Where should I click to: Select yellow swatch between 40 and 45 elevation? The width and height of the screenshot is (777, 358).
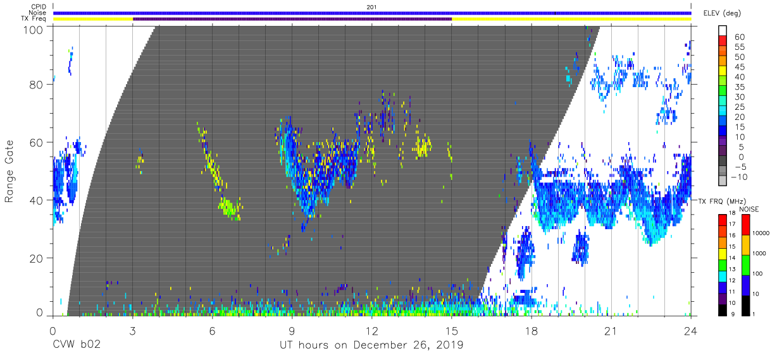[x=723, y=72]
